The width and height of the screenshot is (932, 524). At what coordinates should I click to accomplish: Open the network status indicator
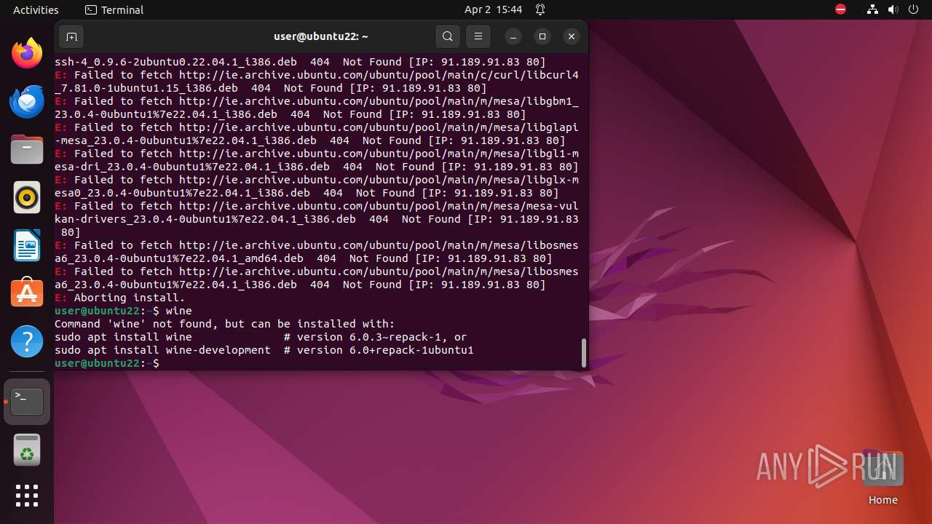(x=872, y=9)
